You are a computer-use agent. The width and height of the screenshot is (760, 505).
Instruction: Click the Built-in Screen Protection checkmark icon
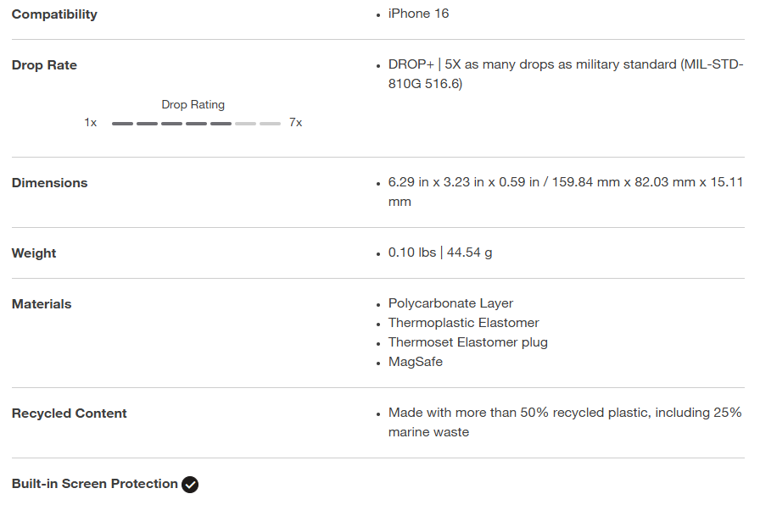[x=190, y=485]
